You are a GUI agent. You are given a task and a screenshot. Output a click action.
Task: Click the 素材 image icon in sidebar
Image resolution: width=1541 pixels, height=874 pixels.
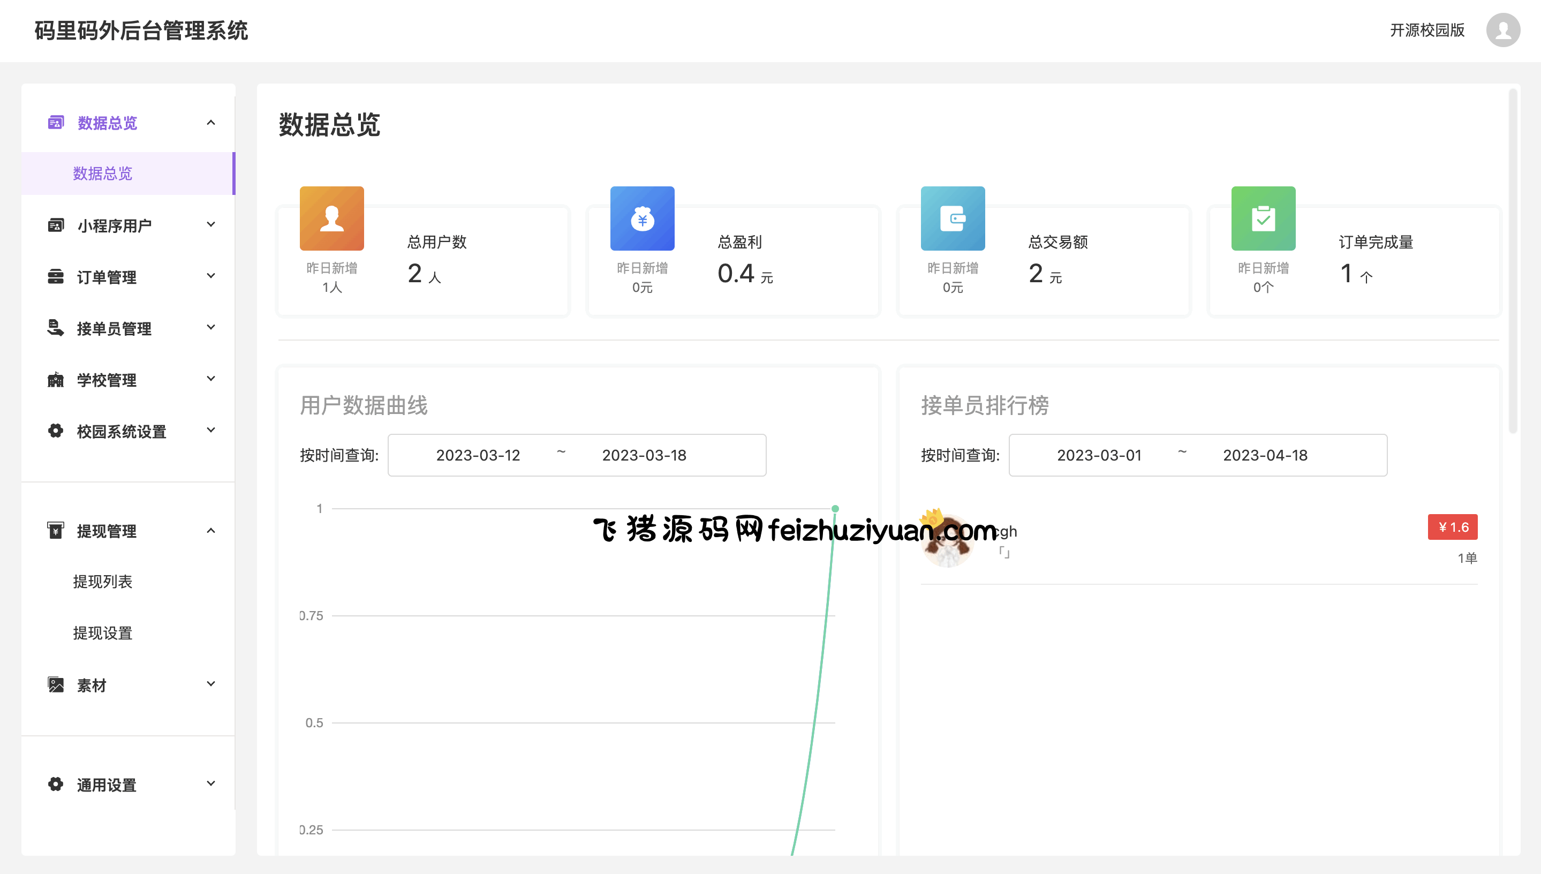click(56, 684)
